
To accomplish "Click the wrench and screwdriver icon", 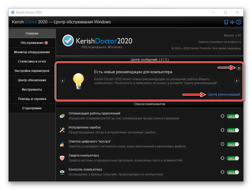I will click(x=62, y=130).
